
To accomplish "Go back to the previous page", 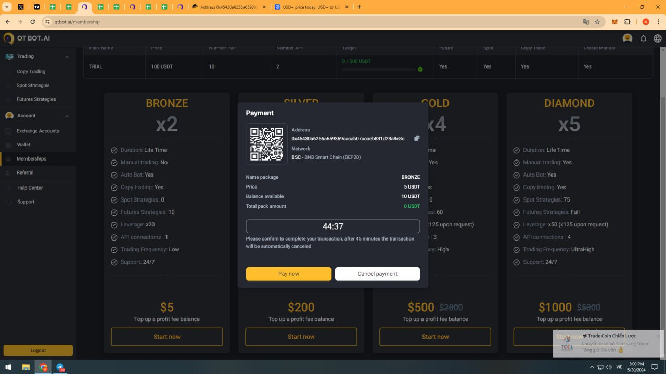I will [x=7, y=22].
